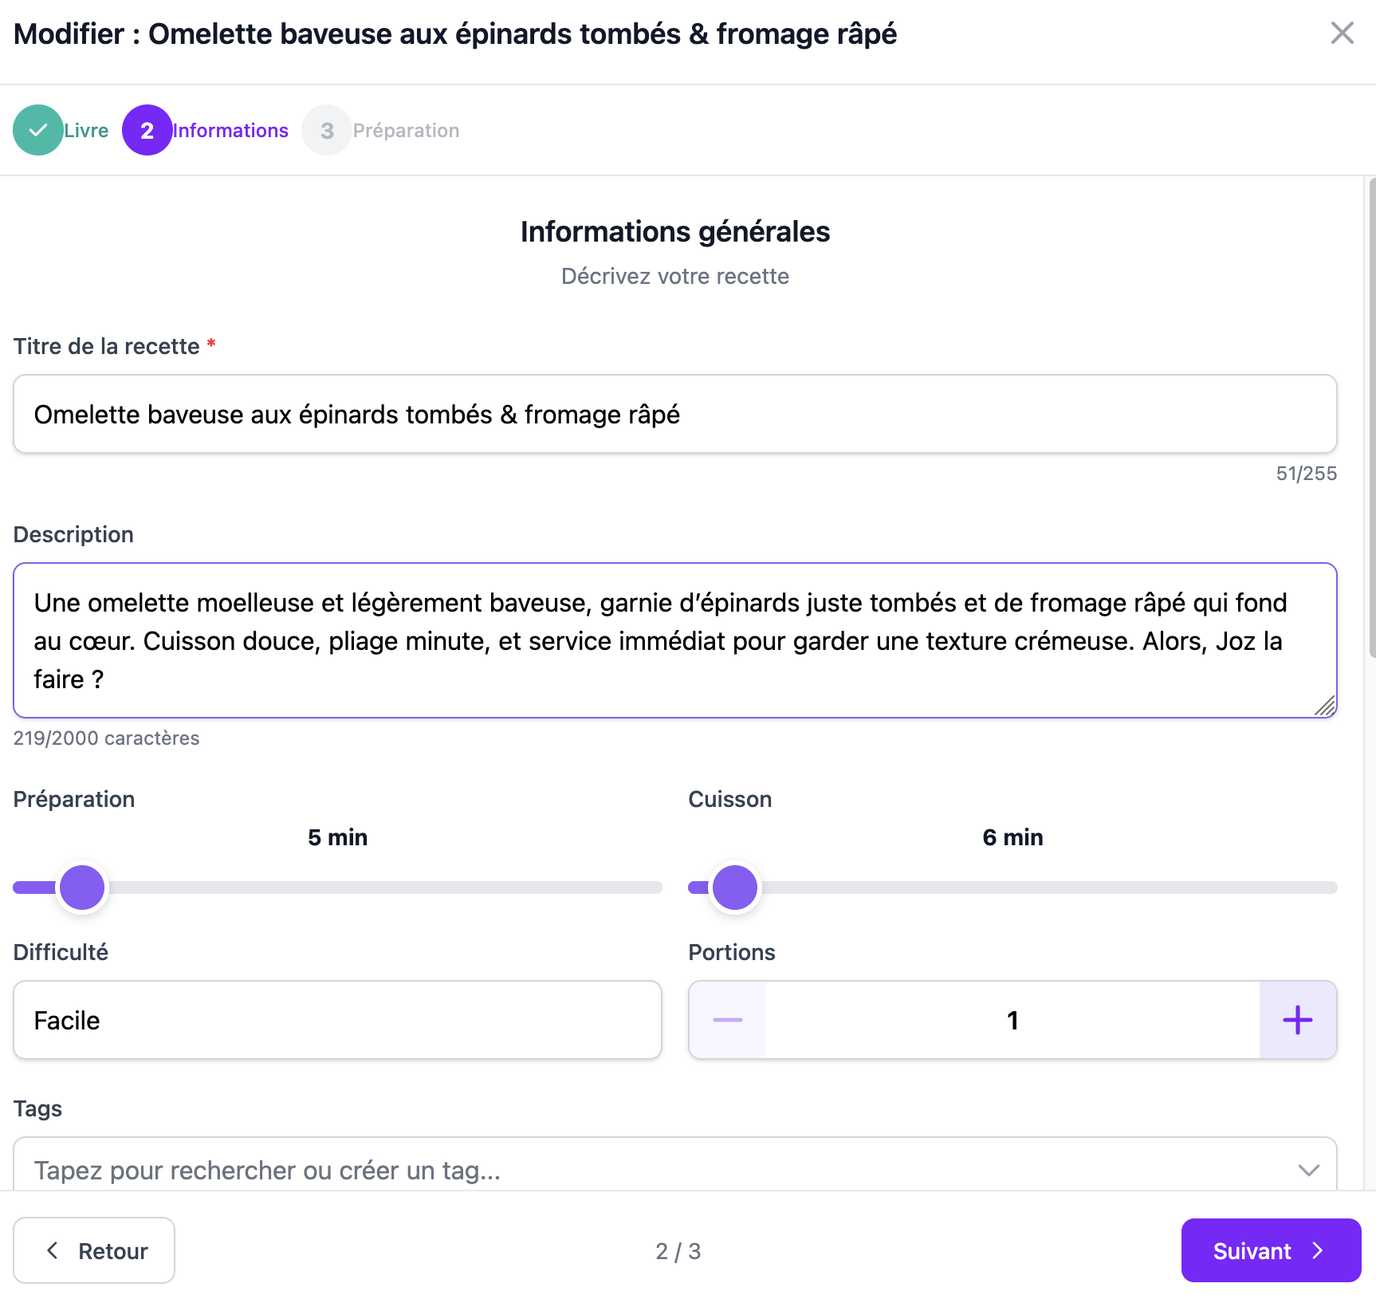1376x1295 pixels.
Task: Decrease portions with the minus icon
Action: tap(727, 1020)
